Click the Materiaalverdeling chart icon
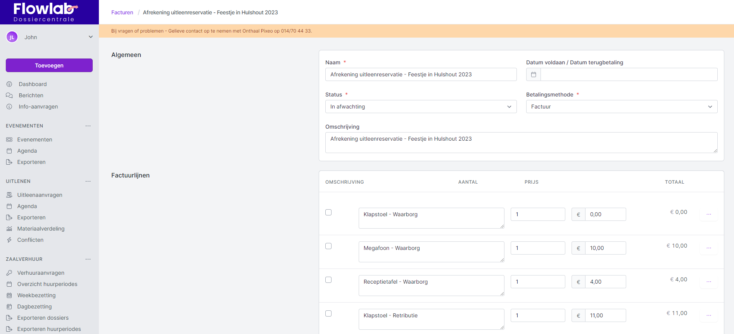 coord(9,229)
